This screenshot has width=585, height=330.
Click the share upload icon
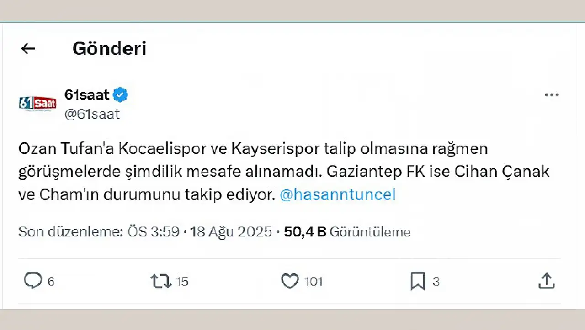click(x=546, y=281)
